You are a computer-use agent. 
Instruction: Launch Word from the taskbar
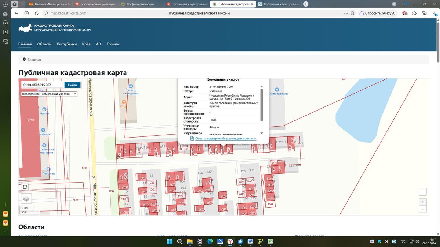tap(250, 242)
